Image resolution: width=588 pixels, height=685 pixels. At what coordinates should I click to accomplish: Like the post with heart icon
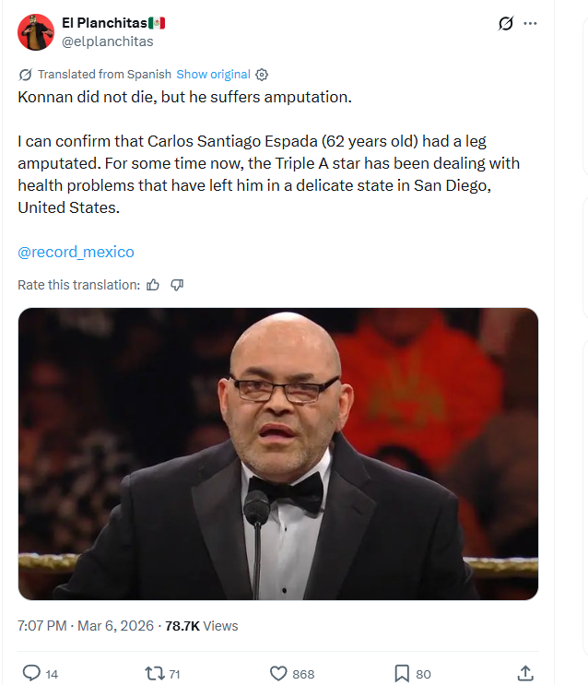tap(278, 674)
